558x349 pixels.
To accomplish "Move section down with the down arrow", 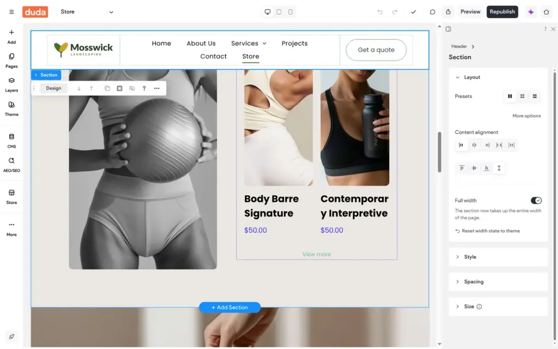I will click(79, 88).
